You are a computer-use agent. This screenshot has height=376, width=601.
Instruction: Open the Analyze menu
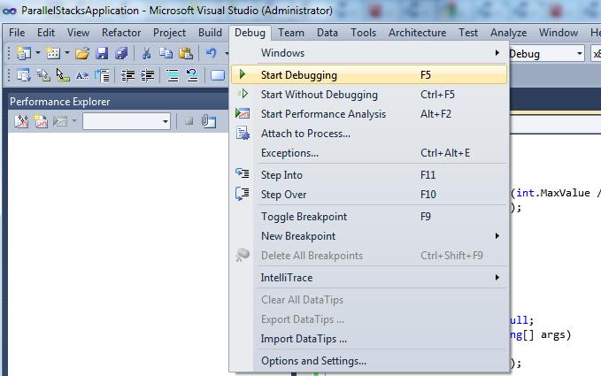coord(509,33)
